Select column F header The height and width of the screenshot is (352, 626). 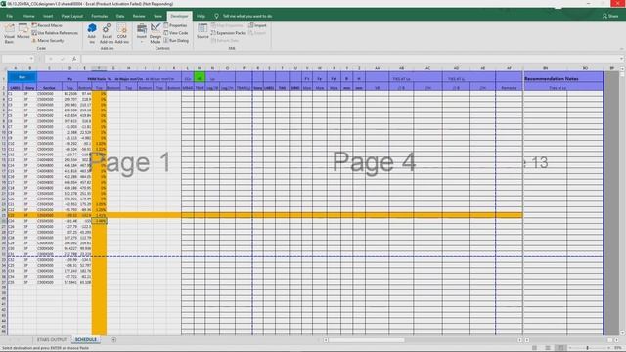pos(99,68)
